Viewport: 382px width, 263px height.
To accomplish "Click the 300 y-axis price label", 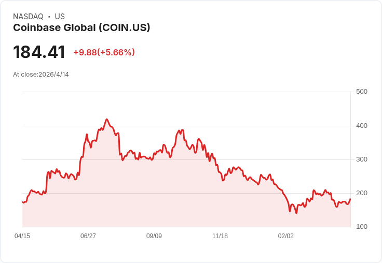I will 361,159.
